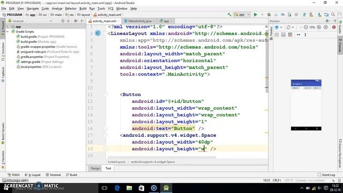Zoom out the layout preview
This screenshot has height=193, width=343.
(x=306, y=27)
